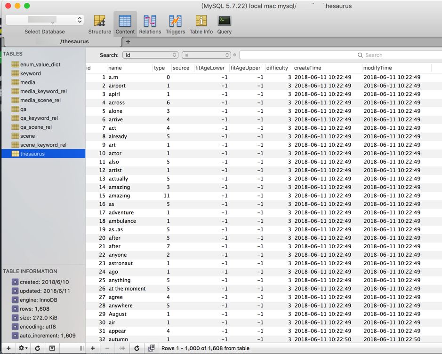The height and width of the screenshot is (354, 442).
Task: Switch to the Content view
Action: click(125, 24)
